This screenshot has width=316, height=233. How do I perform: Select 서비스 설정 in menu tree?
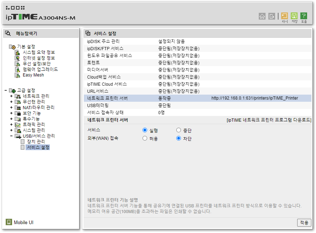[38, 148]
